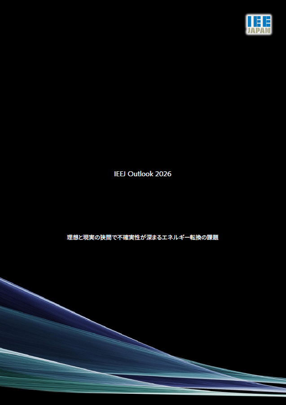The image size is (286, 405).
Task: Click 理想と現実 at the subtitle start
Action: coord(80,238)
